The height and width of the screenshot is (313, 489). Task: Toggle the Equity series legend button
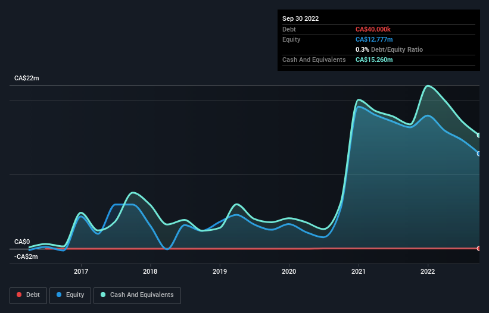point(70,295)
